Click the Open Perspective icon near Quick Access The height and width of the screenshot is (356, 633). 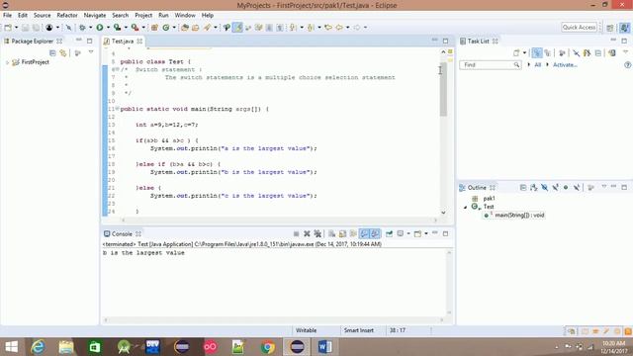pyautogui.click(x=610, y=28)
